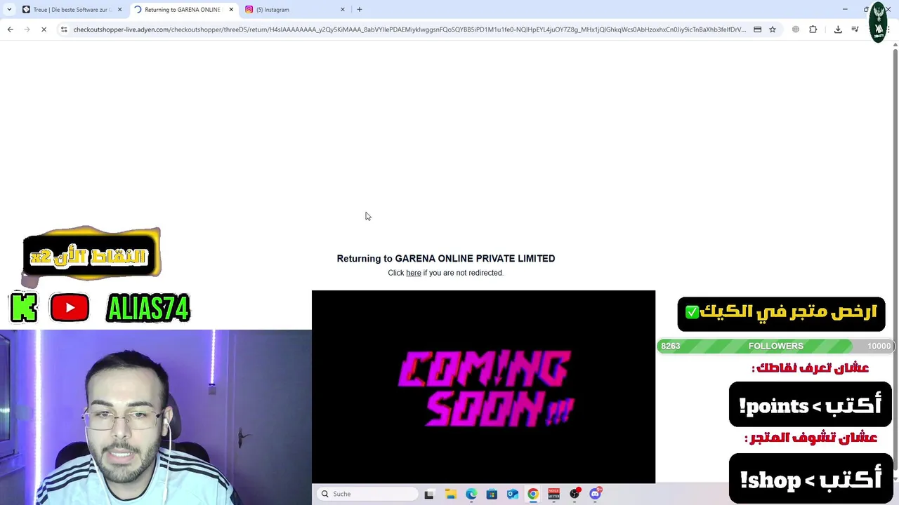Viewport: 899px width, 505px height.
Task: Click the forward navigation arrow
Action: click(27, 29)
